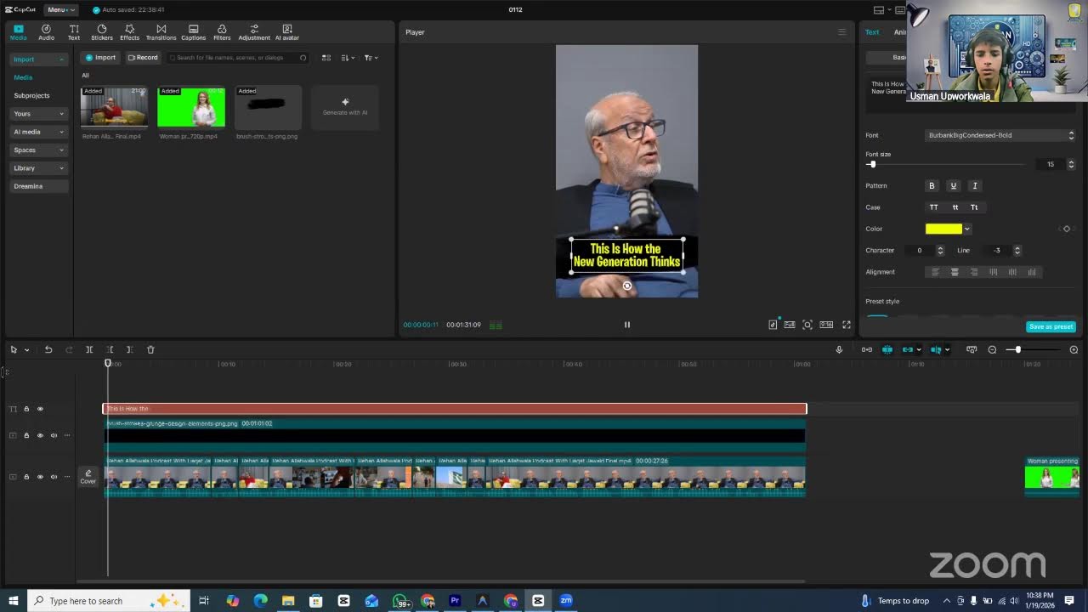Viewport: 1088px width, 612px height.
Task: Click Generate with AI tile
Action: click(345, 107)
